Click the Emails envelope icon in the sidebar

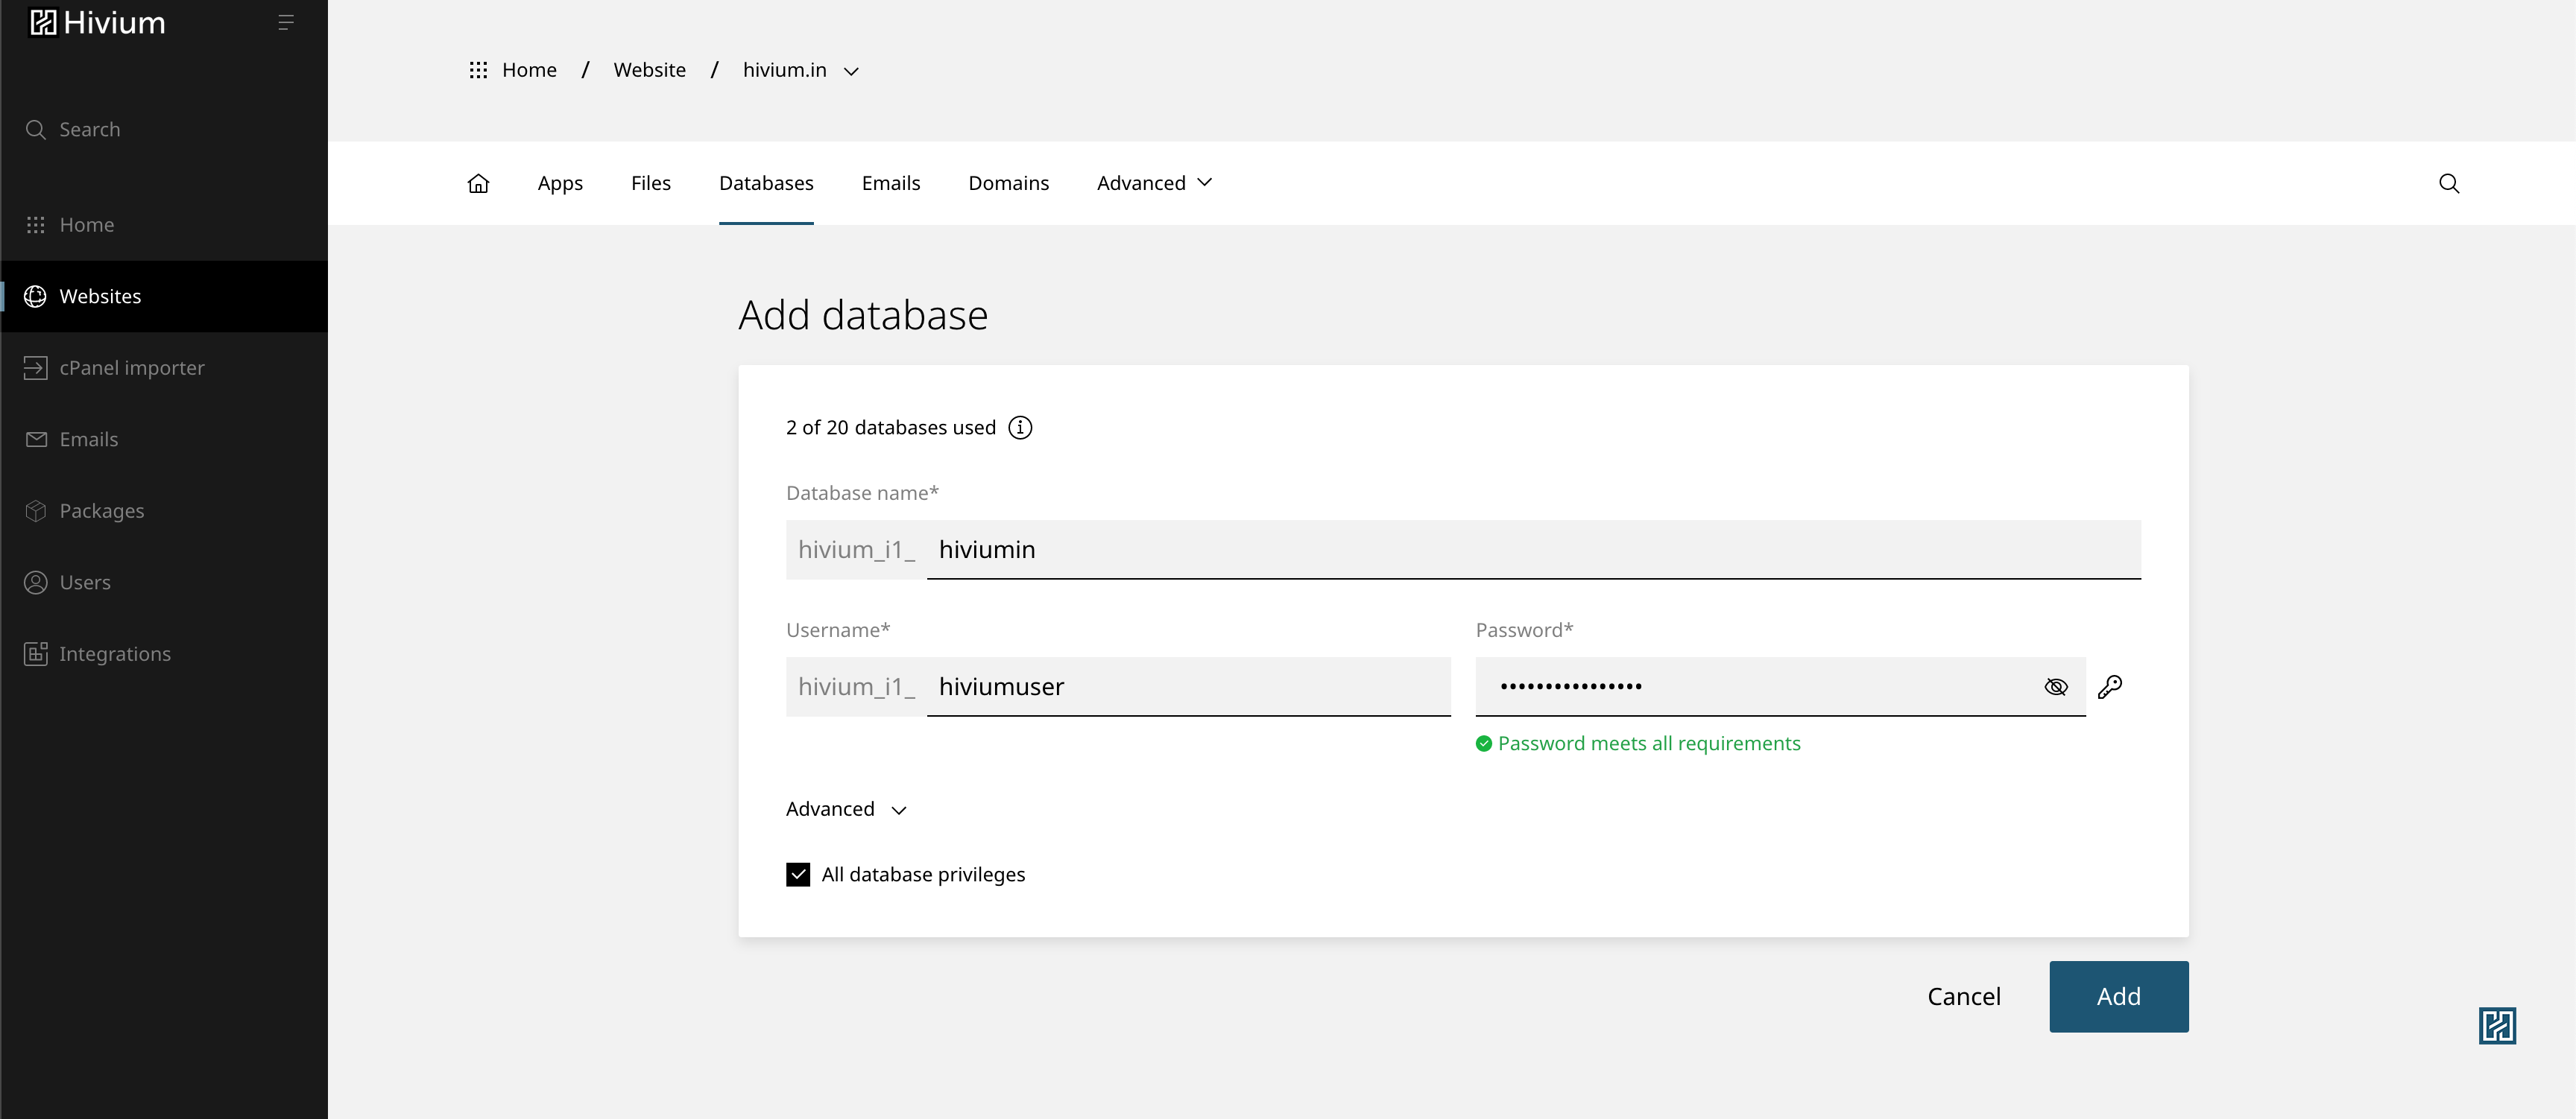click(x=36, y=440)
